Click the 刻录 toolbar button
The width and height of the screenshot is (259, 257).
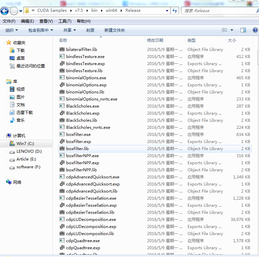90,30
